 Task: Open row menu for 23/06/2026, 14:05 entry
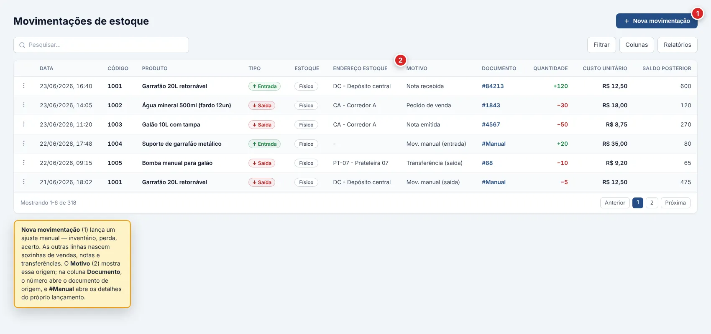coord(24,105)
